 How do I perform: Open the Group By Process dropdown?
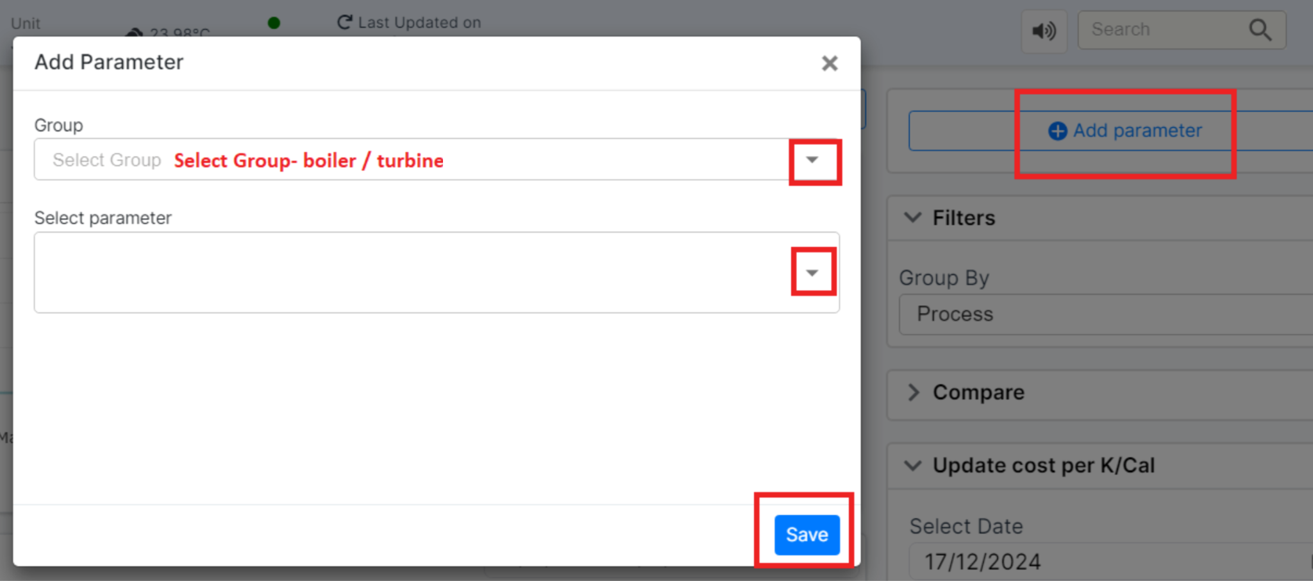pos(1105,314)
